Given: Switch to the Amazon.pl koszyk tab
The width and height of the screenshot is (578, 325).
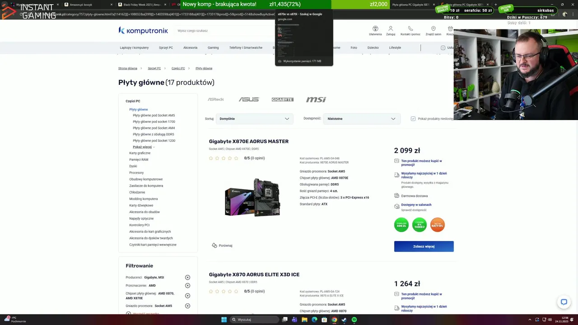Looking at the screenshot, I should [86, 5].
